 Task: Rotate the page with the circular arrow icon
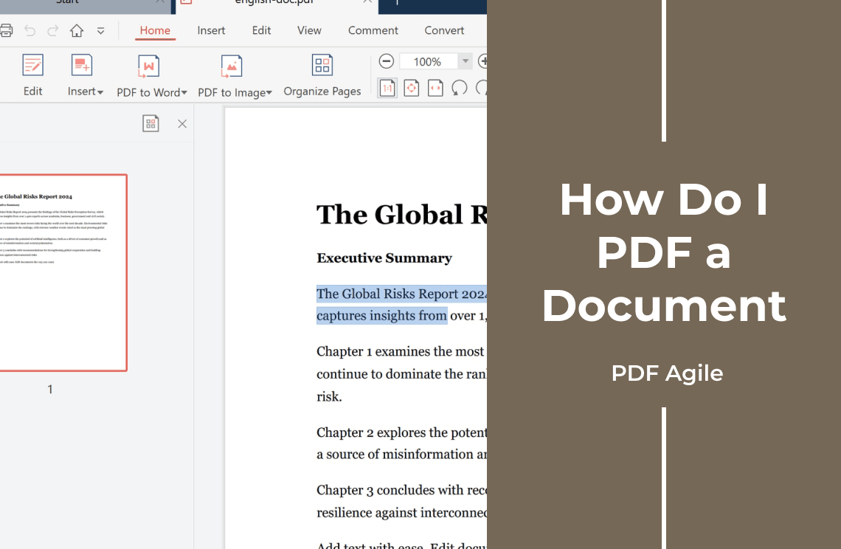point(459,88)
